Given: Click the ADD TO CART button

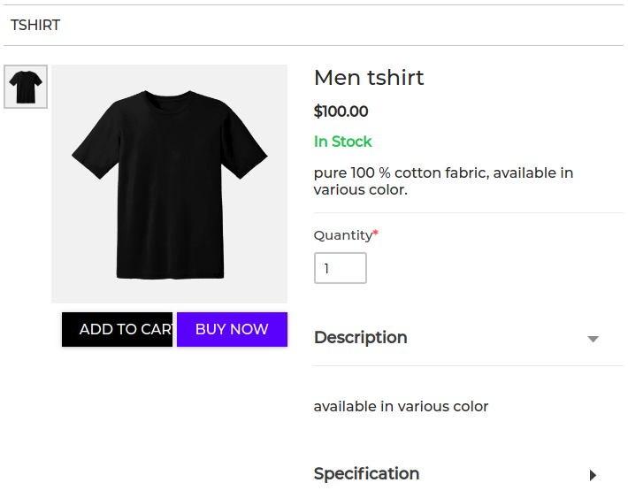Looking at the screenshot, I should coord(117,329).
